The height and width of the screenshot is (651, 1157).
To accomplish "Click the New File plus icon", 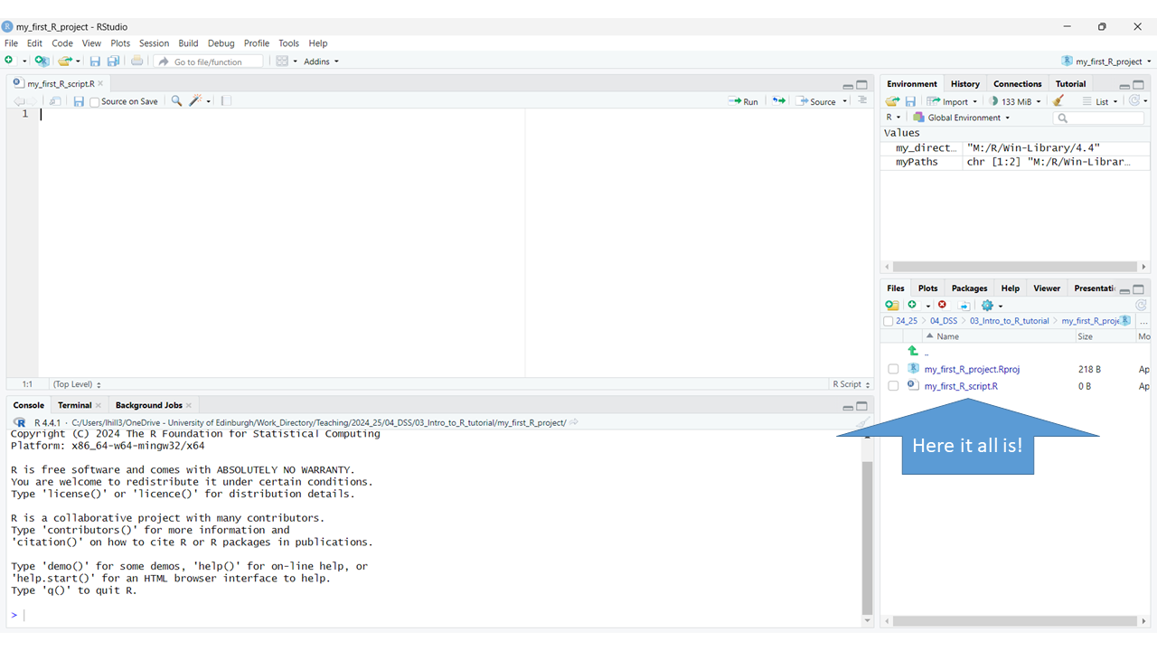I will [9, 61].
